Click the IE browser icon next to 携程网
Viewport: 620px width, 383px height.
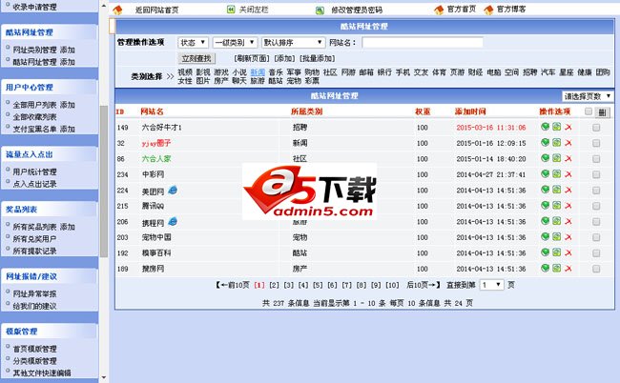pos(173,221)
